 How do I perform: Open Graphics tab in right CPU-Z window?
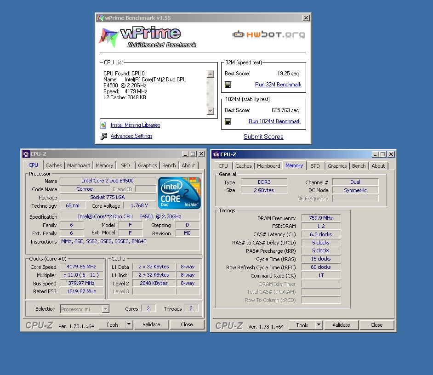337,166
